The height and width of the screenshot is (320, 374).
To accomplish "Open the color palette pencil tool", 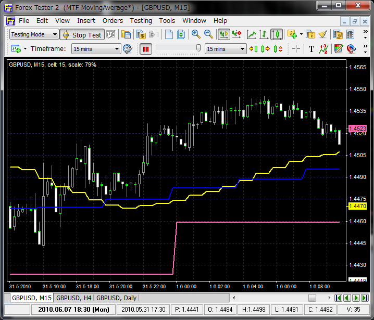I will click(x=339, y=49).
